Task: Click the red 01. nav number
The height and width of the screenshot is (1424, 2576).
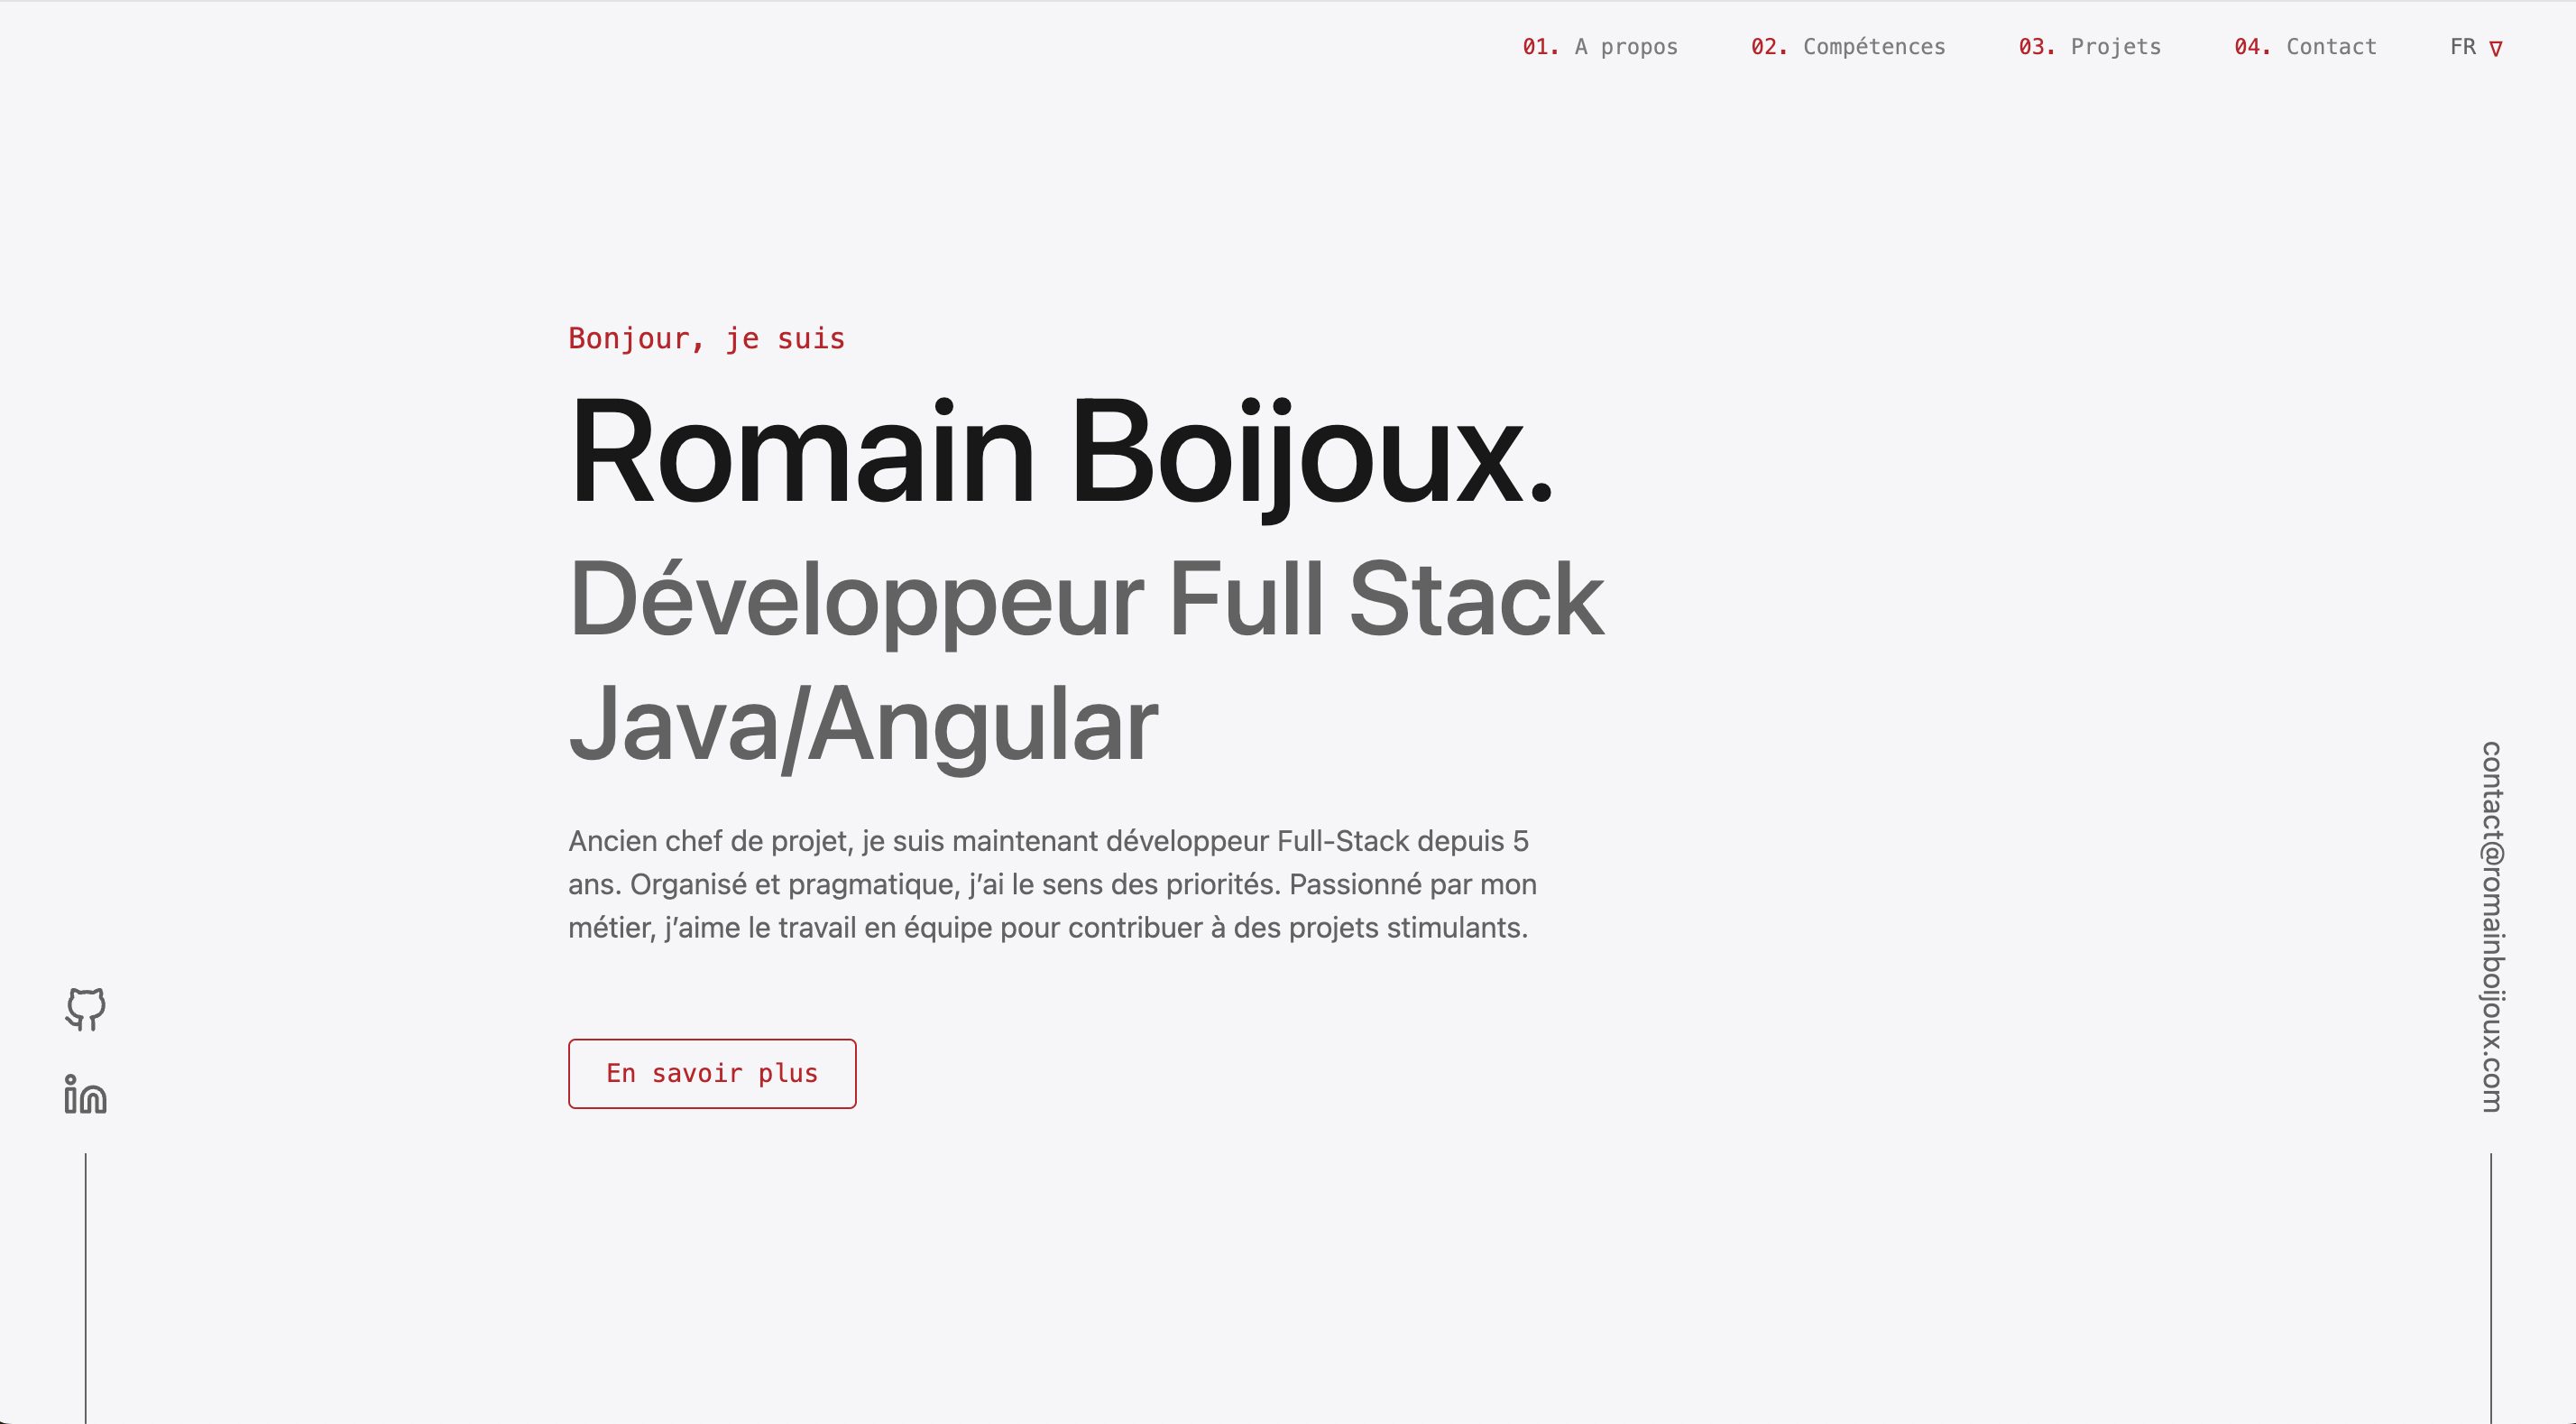Action: point(1540,47)
